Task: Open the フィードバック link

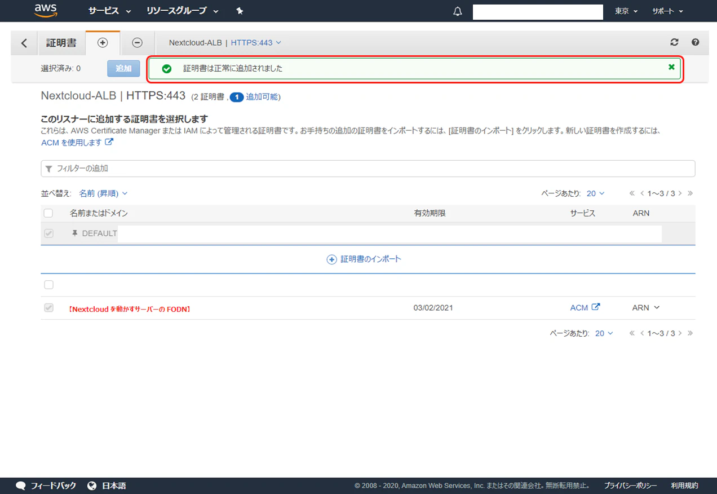Action: click(x=53, y=486)
